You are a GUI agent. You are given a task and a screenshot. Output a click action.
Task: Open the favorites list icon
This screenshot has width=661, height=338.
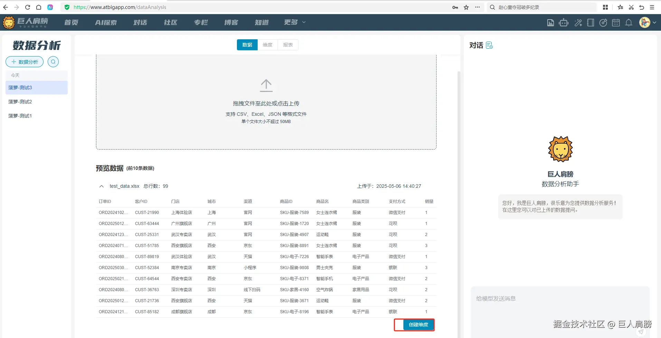click(620, 7)
